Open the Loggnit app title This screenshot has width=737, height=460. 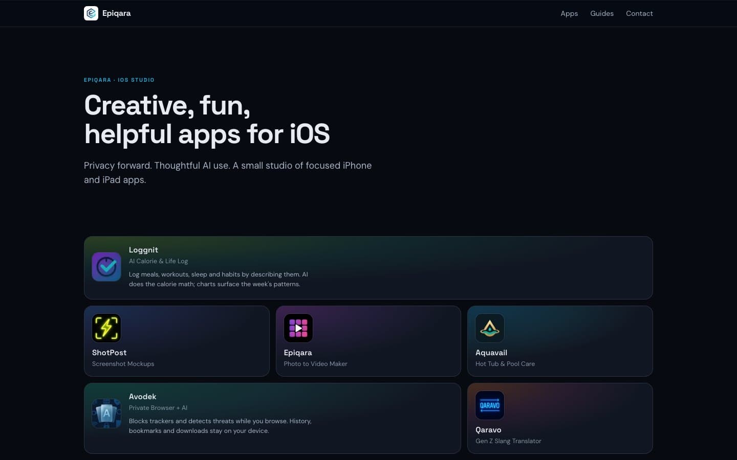point(143,250)
